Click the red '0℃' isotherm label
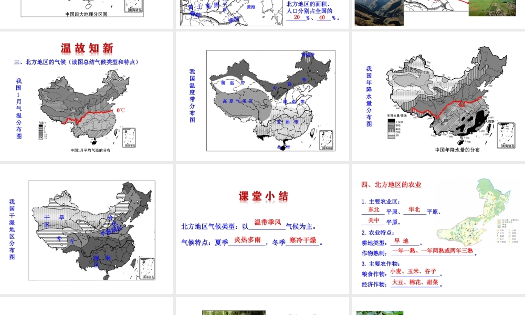 point(121,110)
